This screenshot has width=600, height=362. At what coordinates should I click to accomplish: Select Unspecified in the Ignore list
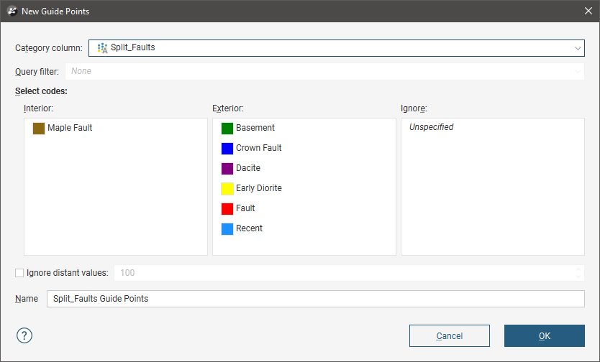tap(431, 127)
